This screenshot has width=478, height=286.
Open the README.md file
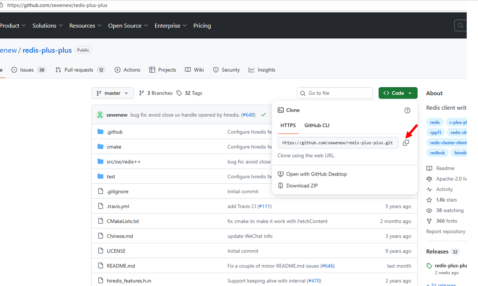[121, 266]
